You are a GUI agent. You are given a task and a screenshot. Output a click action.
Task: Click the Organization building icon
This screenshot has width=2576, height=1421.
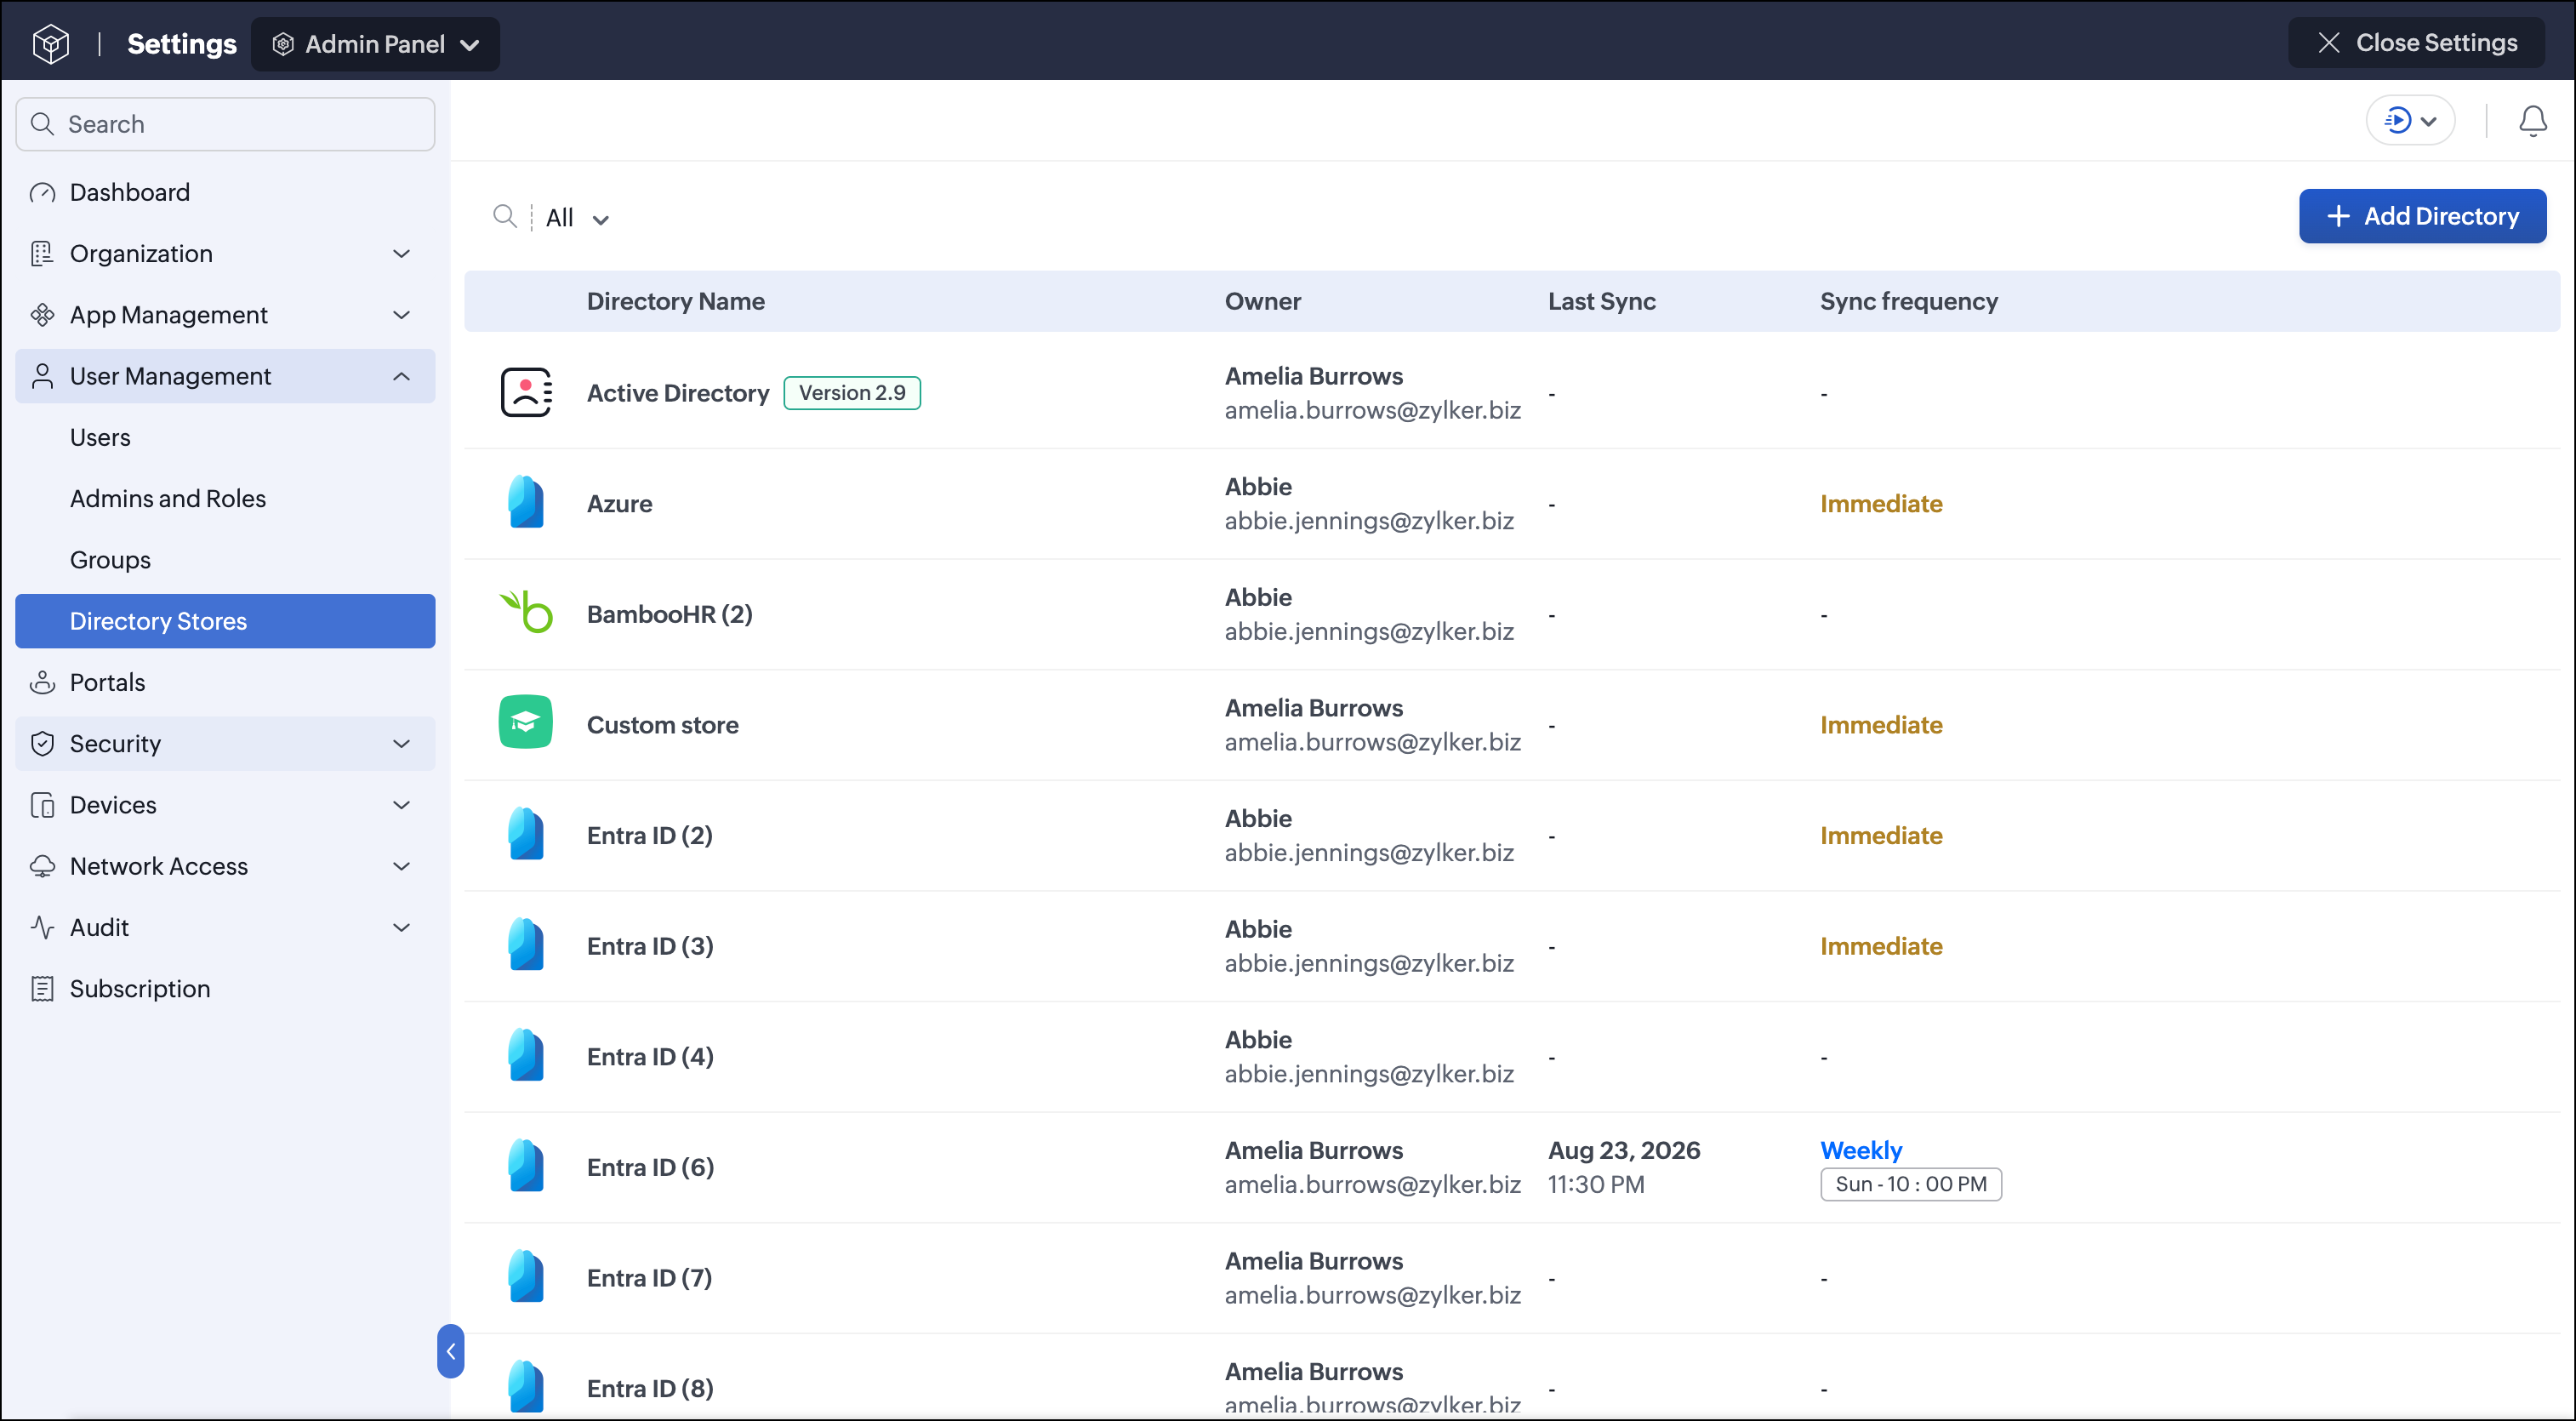pos(42,253)
